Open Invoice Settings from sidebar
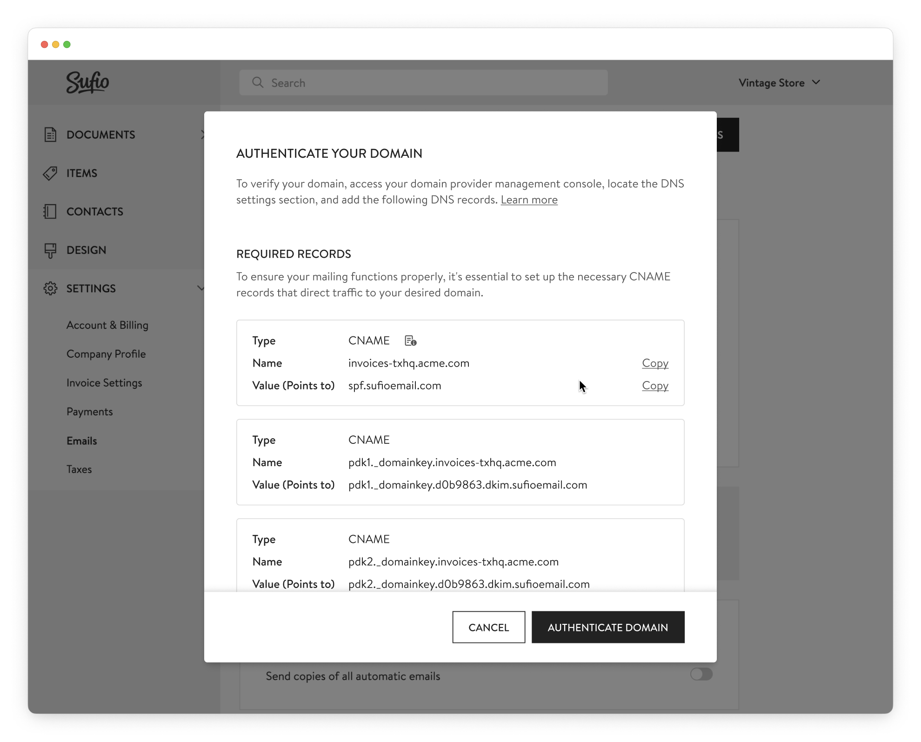 [x=104, y=382]
